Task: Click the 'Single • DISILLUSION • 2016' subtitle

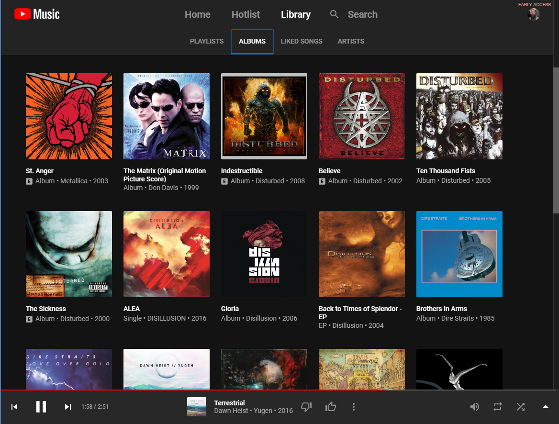Action: 165,318
